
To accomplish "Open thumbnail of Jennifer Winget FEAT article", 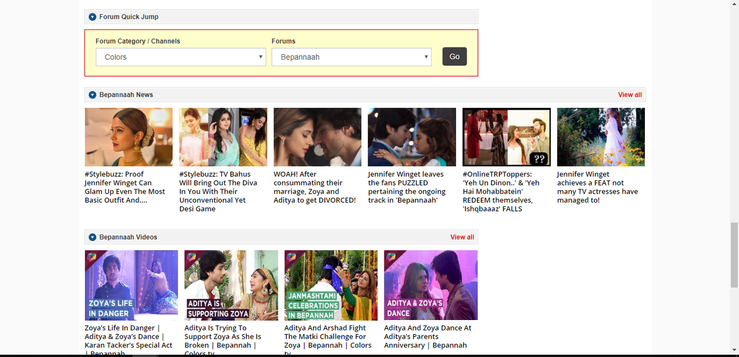I will pyautogui.click(x=601, y=137).
